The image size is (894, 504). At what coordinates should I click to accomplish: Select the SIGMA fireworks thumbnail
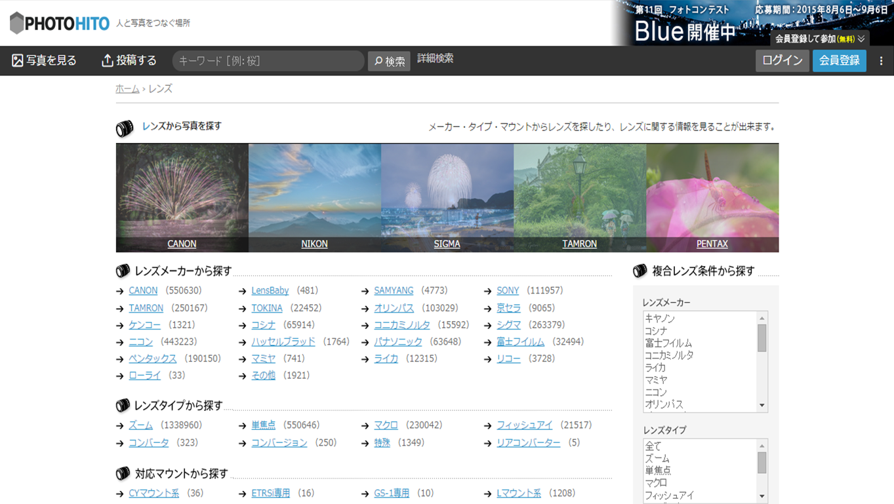(447, 197)
